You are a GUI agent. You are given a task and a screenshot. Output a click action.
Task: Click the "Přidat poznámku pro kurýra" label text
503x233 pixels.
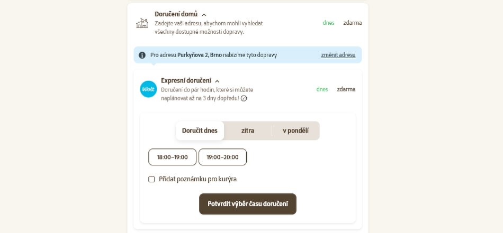pos(197,179)
